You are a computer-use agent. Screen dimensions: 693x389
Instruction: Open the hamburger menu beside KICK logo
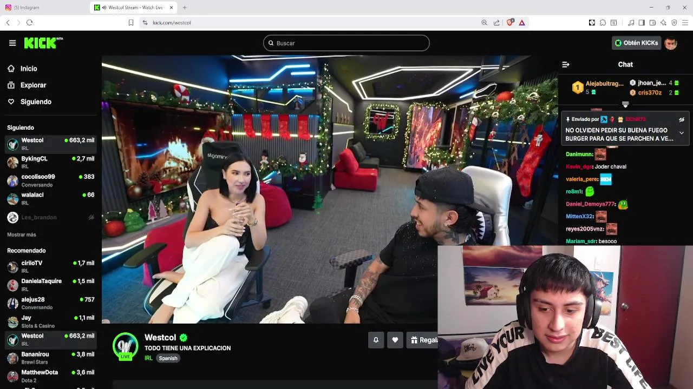[x=12, y=43]
